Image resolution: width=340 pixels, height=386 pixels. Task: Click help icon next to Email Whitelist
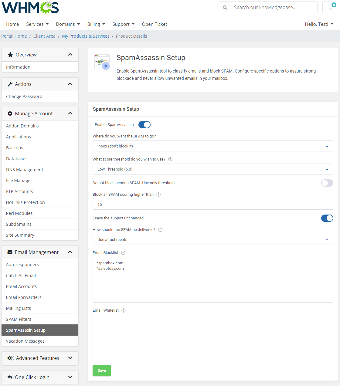point(123,310)
